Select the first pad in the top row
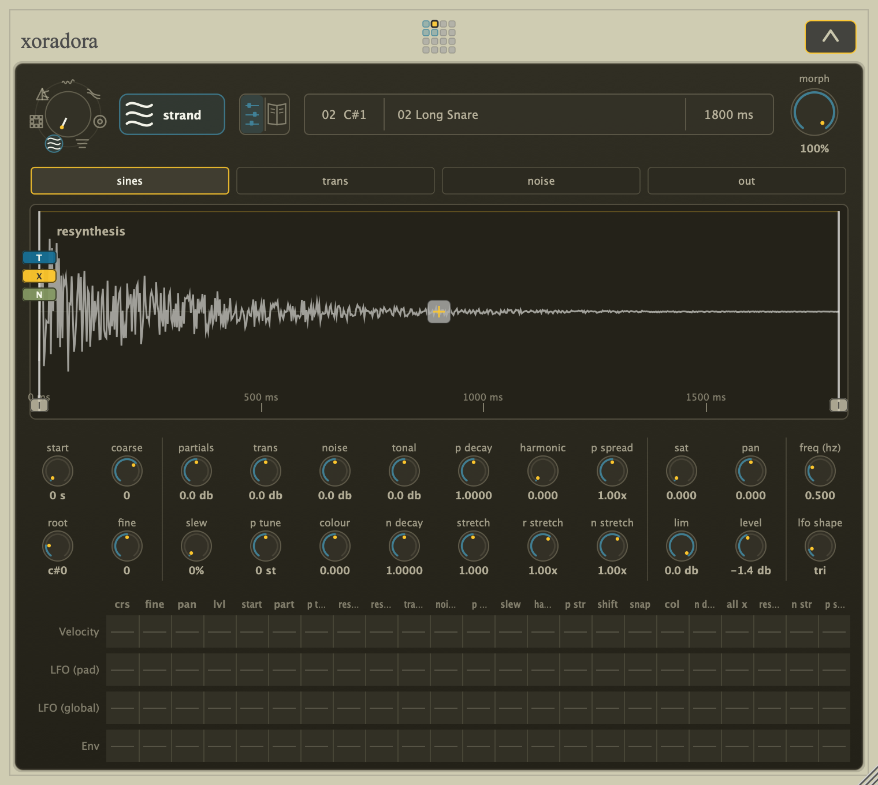The width and height of the screenshot is (878, 785). pyautogui.click(x=426, y=24)
